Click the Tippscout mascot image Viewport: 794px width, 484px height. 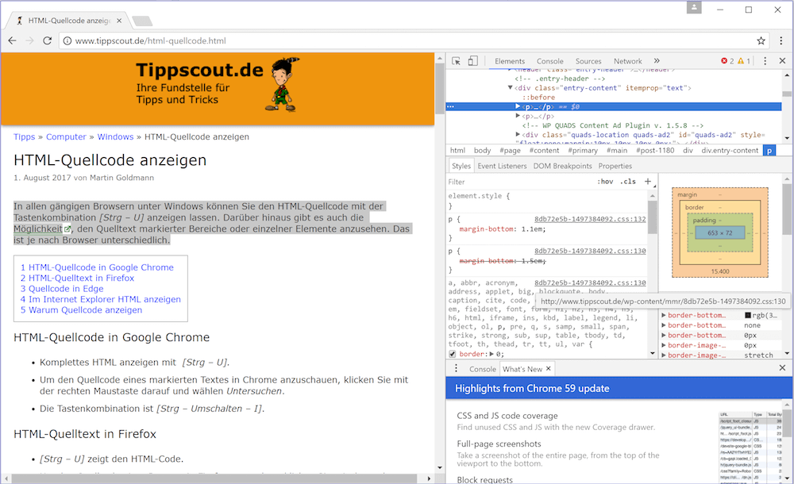282,85
